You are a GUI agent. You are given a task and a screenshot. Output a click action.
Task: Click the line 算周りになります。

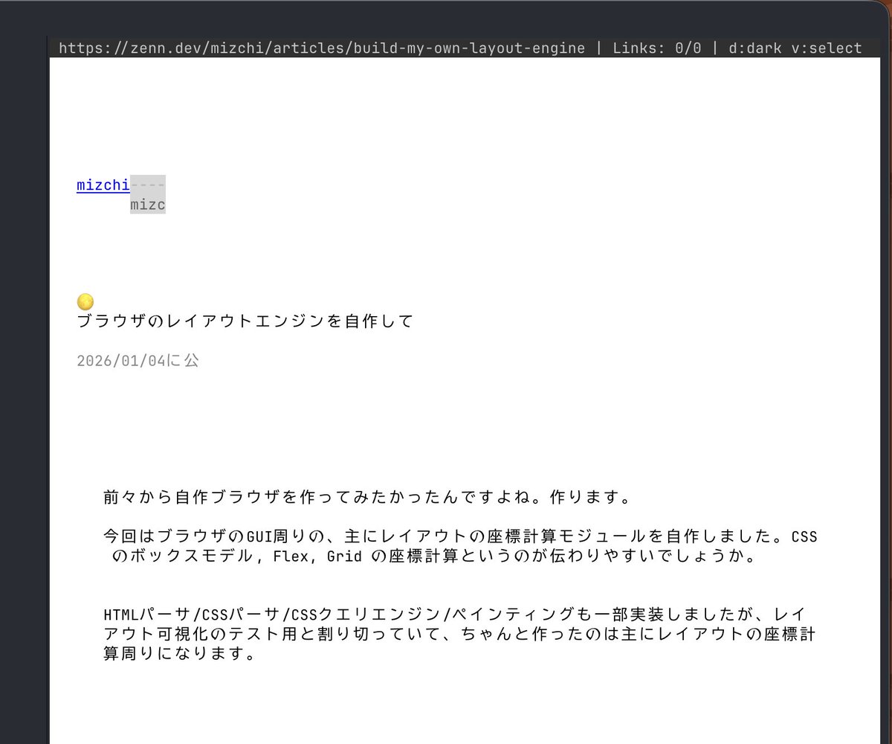click(x=181, y=655)
